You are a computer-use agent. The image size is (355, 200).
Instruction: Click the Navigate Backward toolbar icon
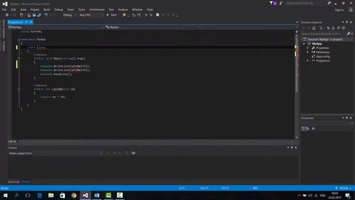(x=7, y=15)
